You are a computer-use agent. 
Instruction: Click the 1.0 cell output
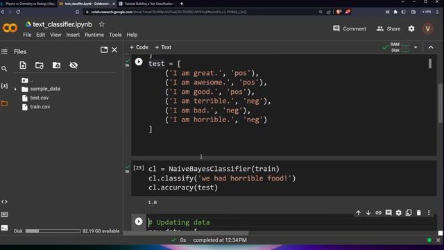click(x=153, y=202)
